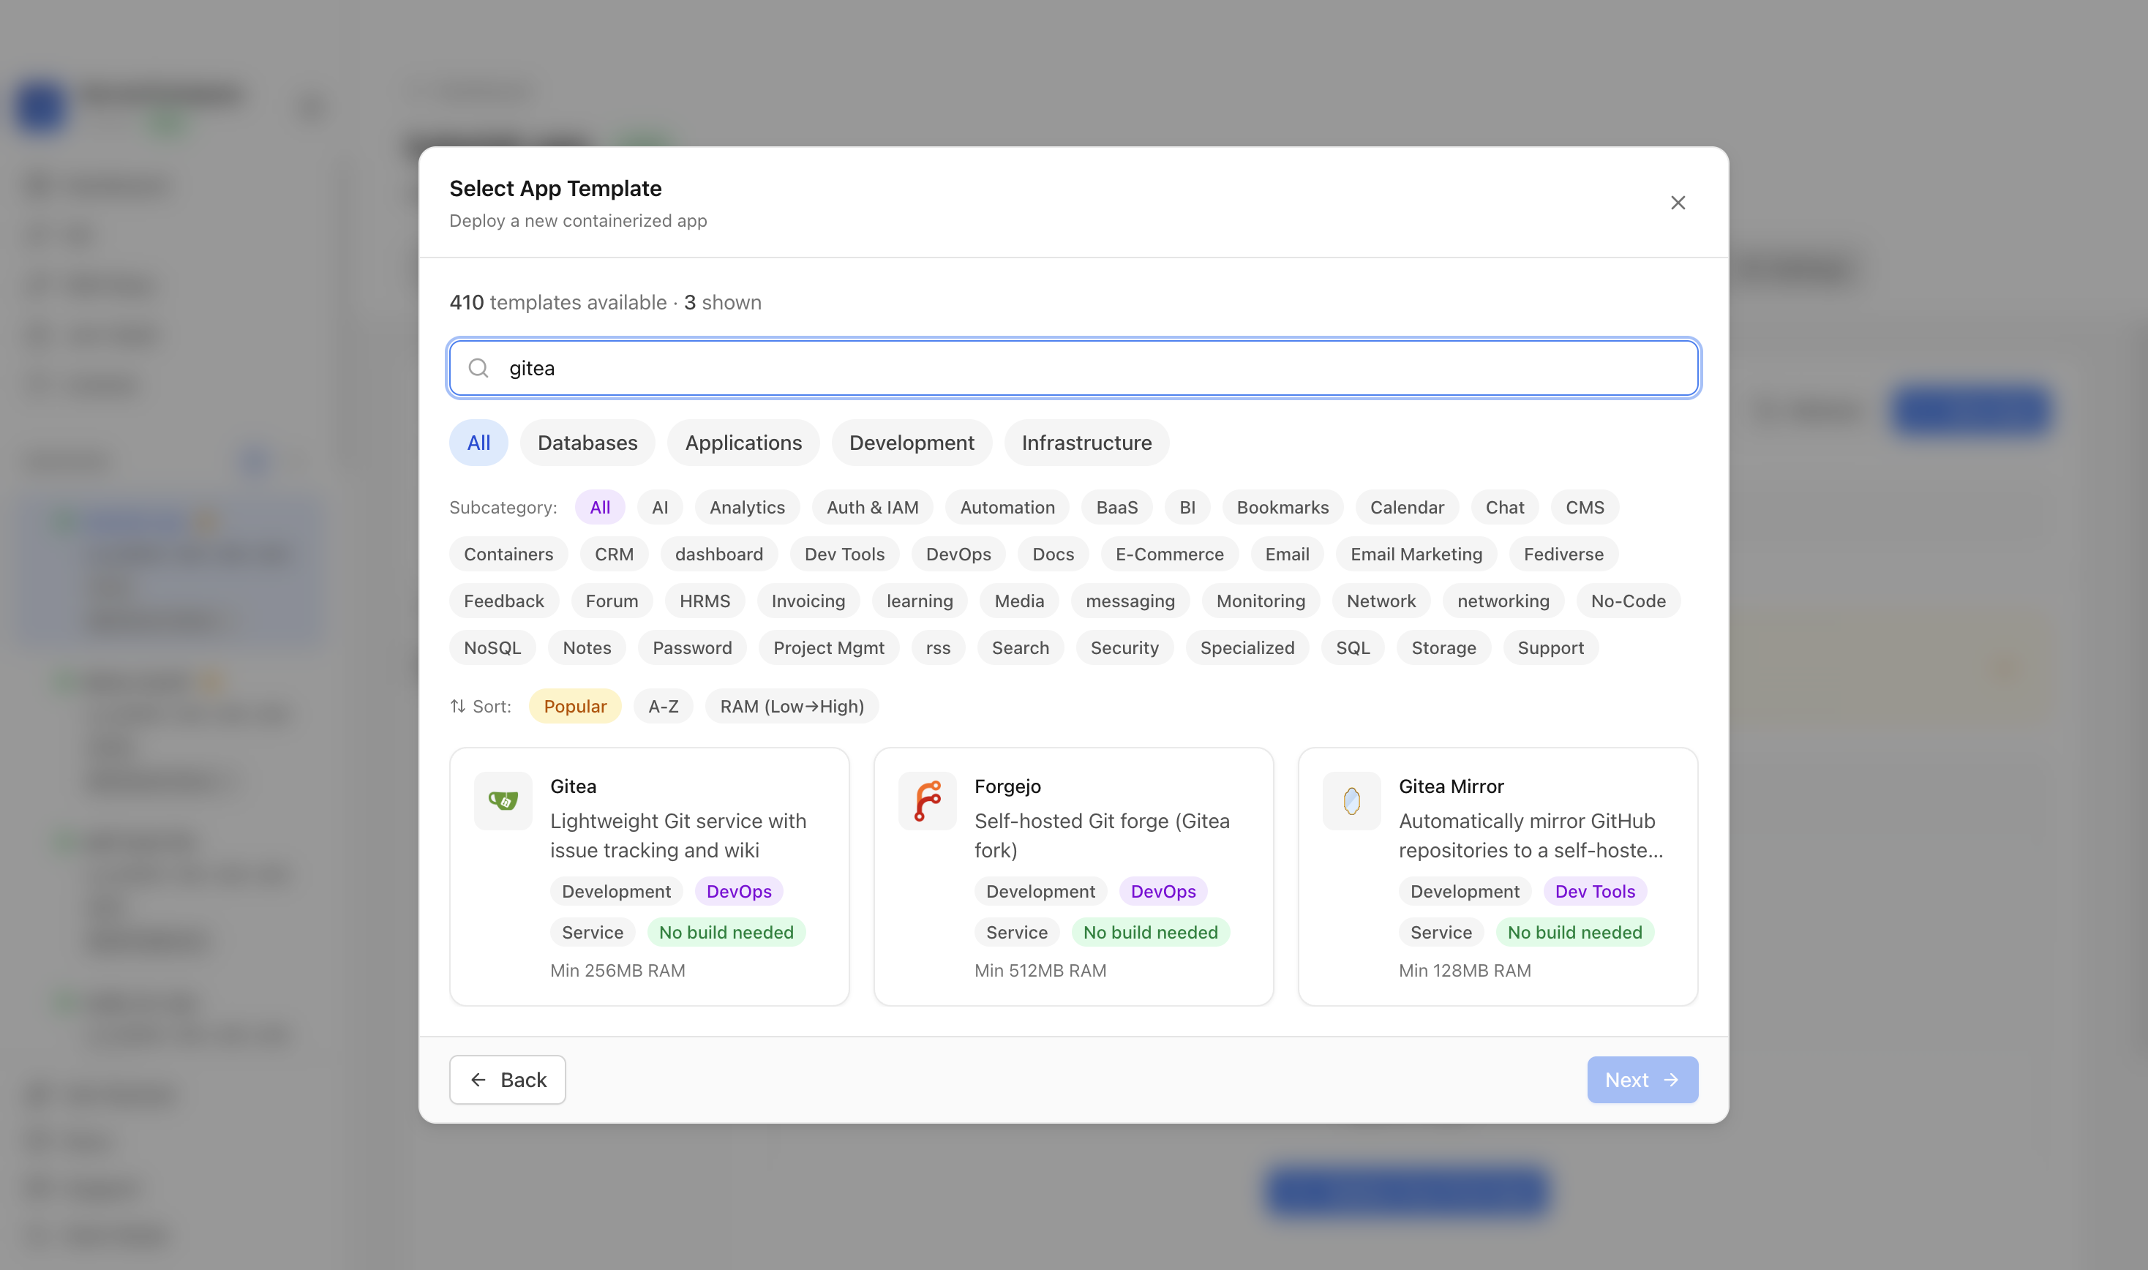Viewport: 2148px width, 1270px height.
Task: Filter by E-Commerce subcategory
Action: click(x=1169, y=555)
